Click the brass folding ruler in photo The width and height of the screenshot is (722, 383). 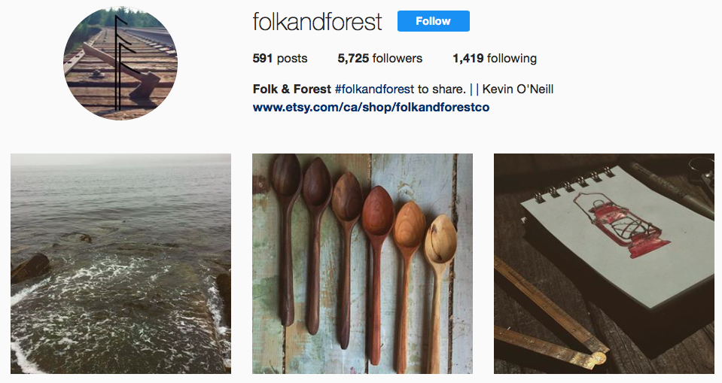pyautogui.click(x=548, y=318)
